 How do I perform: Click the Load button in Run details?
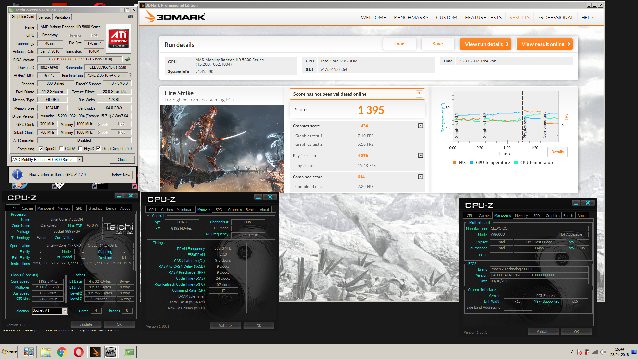pos(399,44)
